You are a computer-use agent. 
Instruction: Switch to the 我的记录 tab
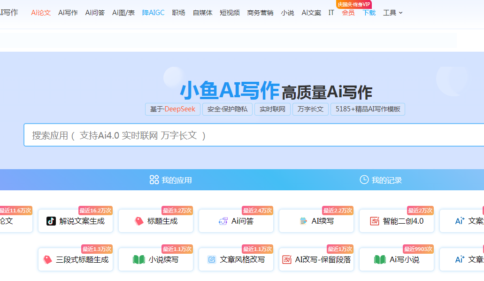click(381, 180)
